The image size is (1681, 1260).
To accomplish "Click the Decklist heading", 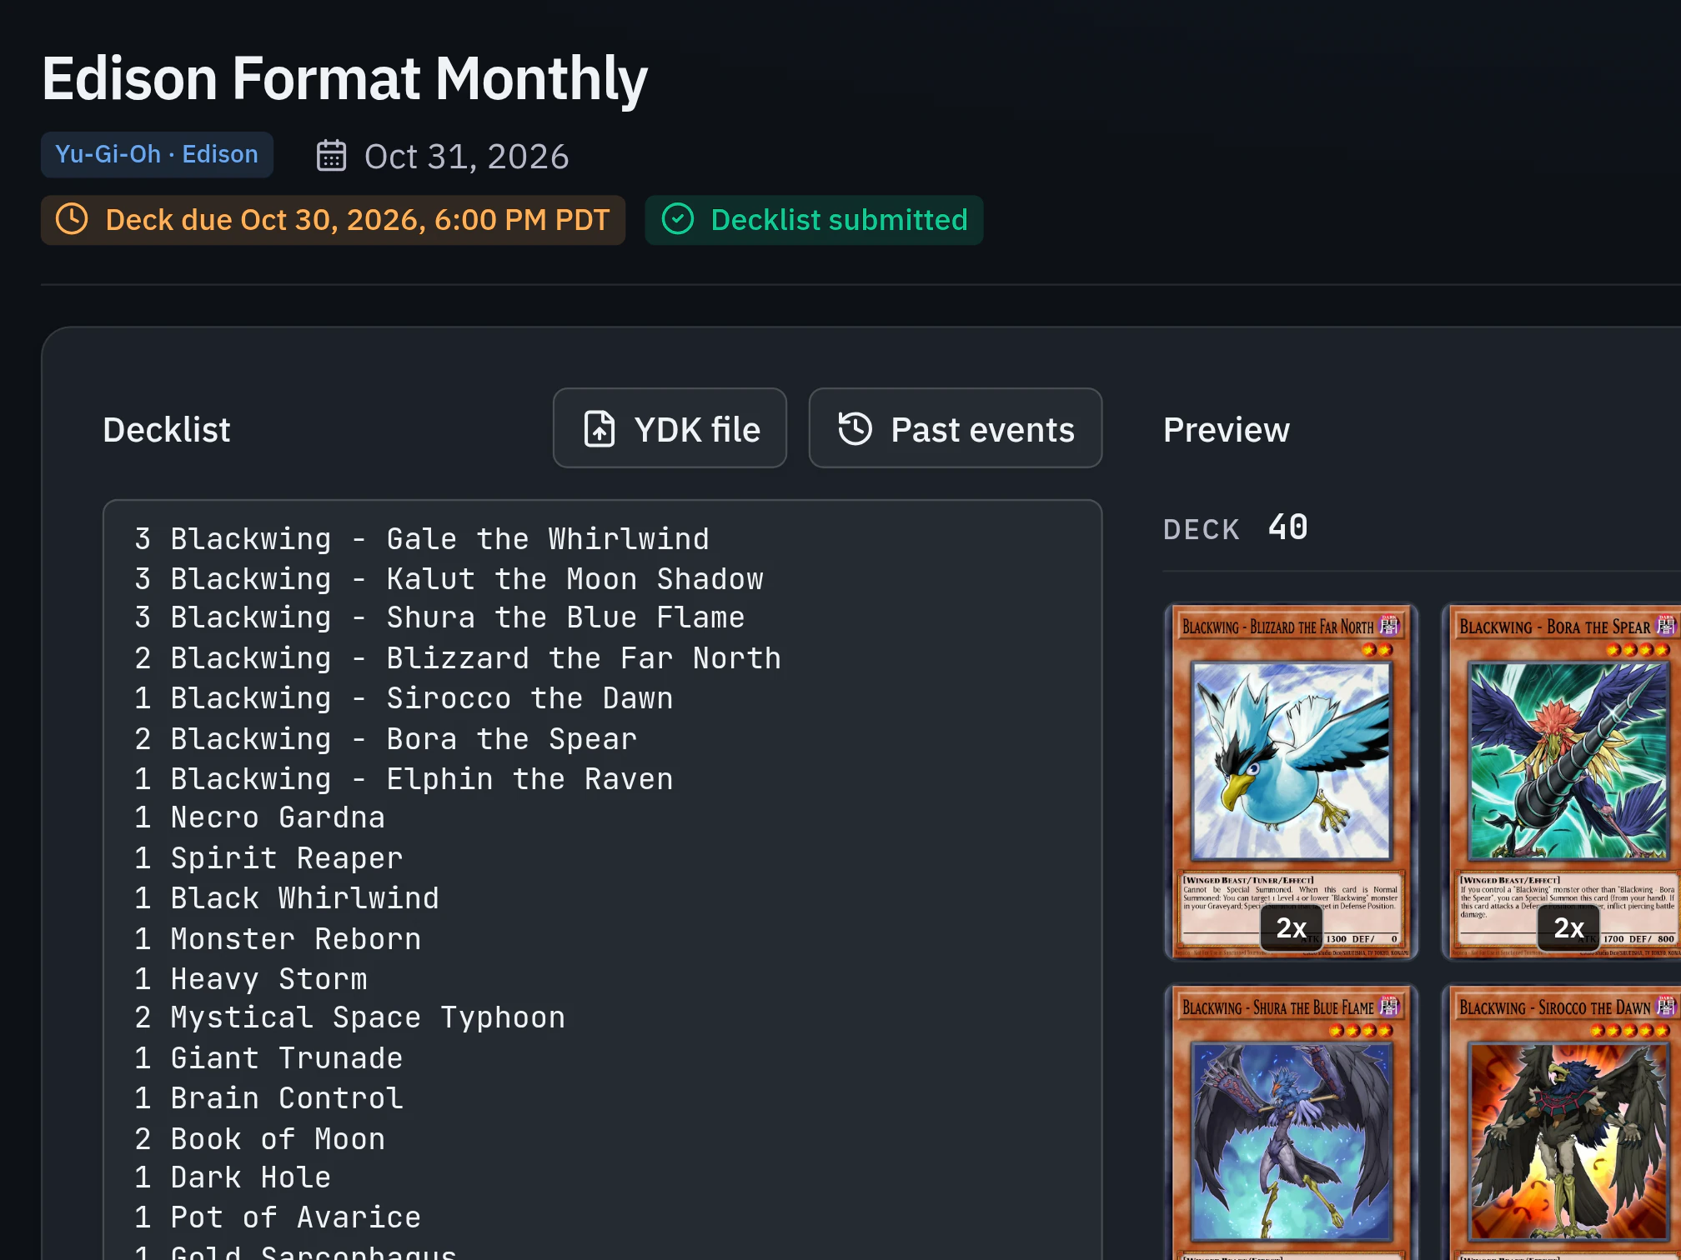I will click(166, 430).
